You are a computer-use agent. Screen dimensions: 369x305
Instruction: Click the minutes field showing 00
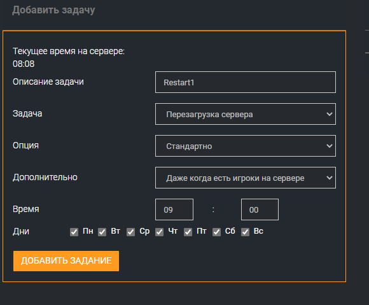tap(260, 209)
